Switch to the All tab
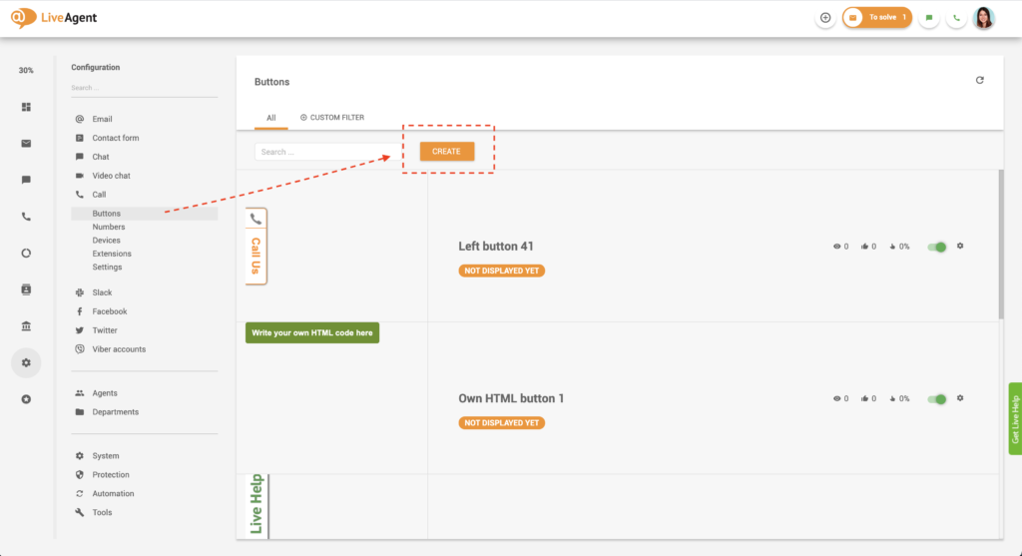 tap(270, 118)
